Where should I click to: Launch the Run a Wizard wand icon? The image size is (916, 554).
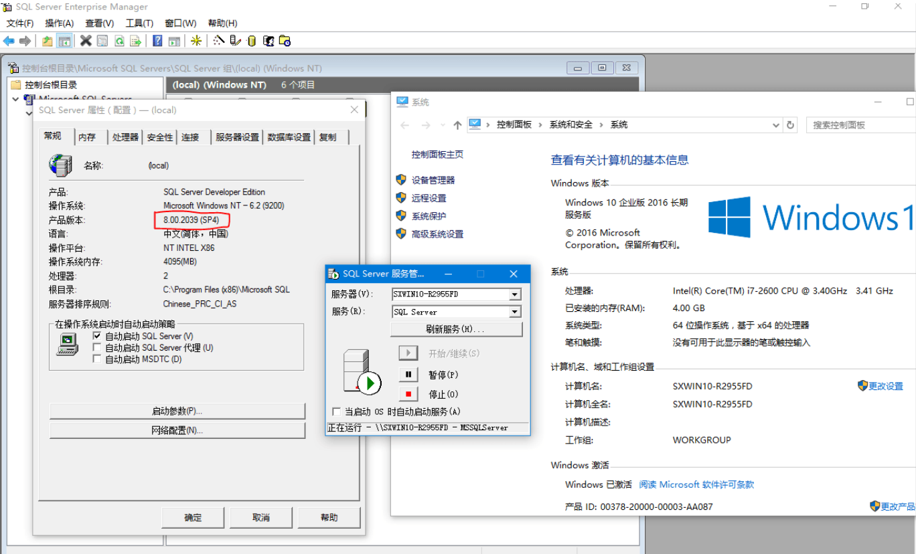(x=218, y=41)
